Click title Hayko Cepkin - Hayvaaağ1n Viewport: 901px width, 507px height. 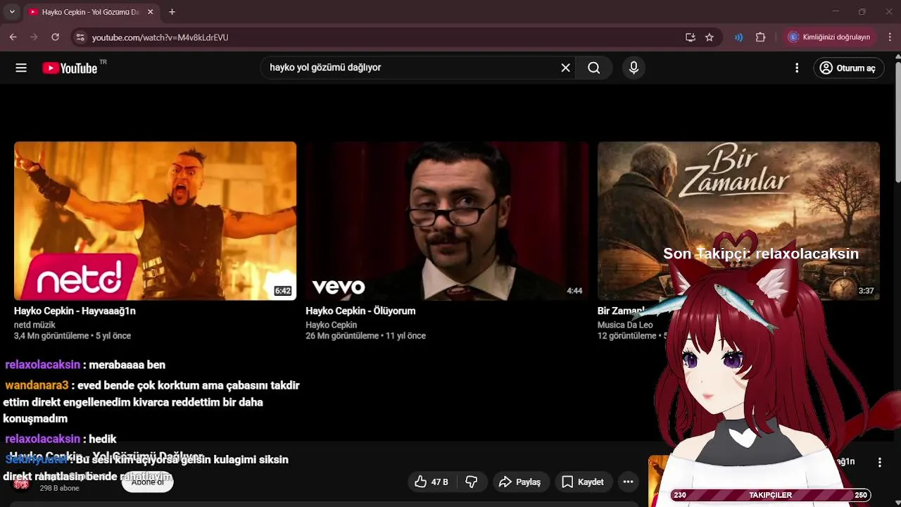click(x=75, y=311)
